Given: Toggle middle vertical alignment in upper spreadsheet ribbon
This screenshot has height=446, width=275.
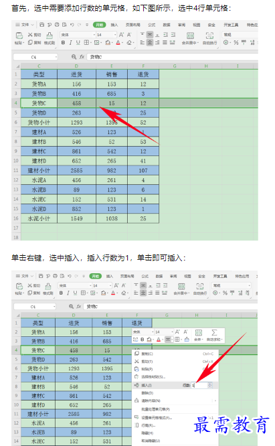Looking at the screenshot, I should [150, 35].
